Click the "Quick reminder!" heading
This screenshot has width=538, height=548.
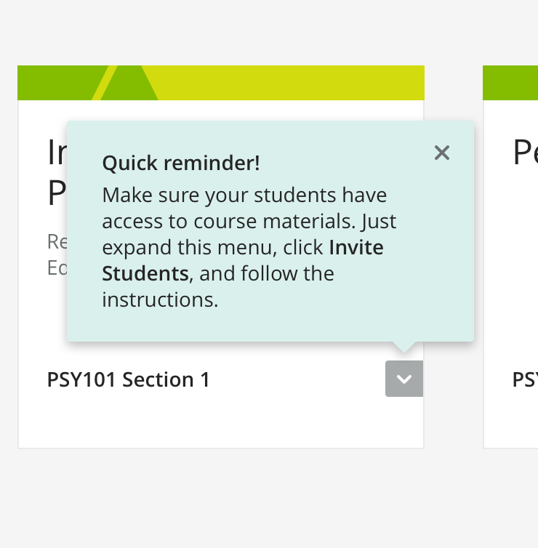181,163
